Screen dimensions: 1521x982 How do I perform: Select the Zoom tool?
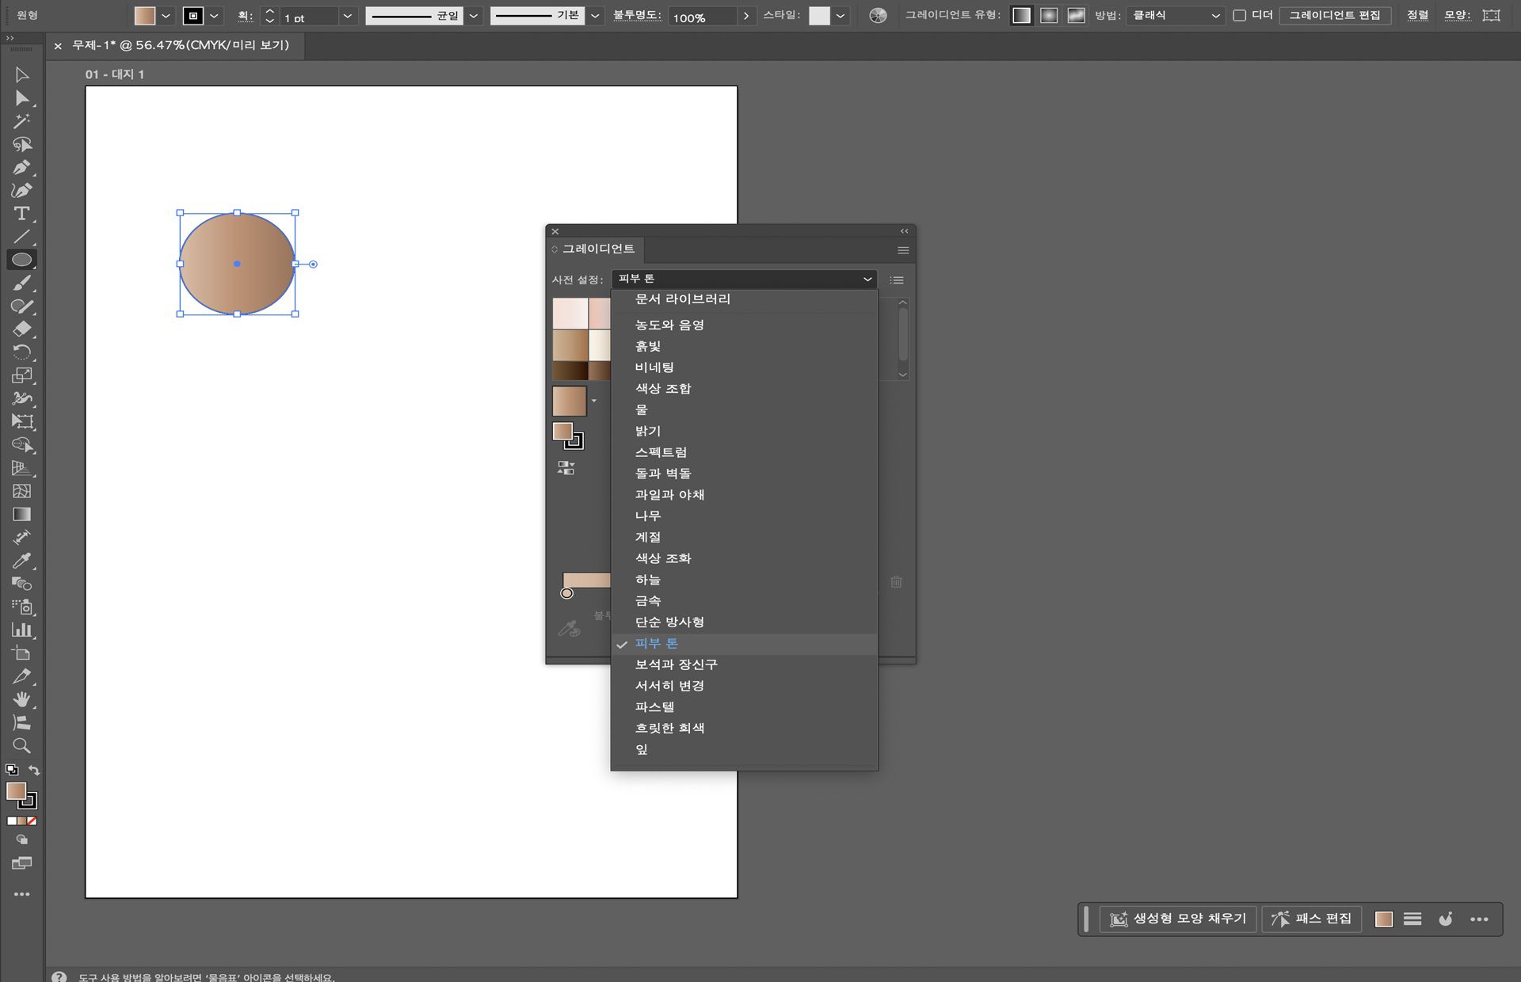coord(22,745)
